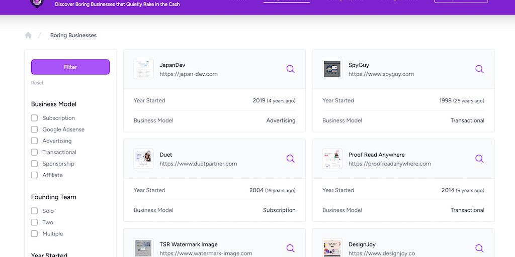Image resolution: width=515 pixels, height=257 pixels.
Task: Toggle the Solo founding team checkbox
Action: [35, 211]
